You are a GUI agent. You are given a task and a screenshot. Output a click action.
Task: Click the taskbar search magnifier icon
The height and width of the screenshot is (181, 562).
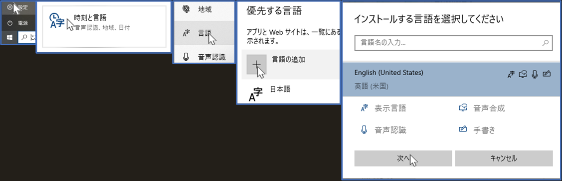tap(25, 37)
